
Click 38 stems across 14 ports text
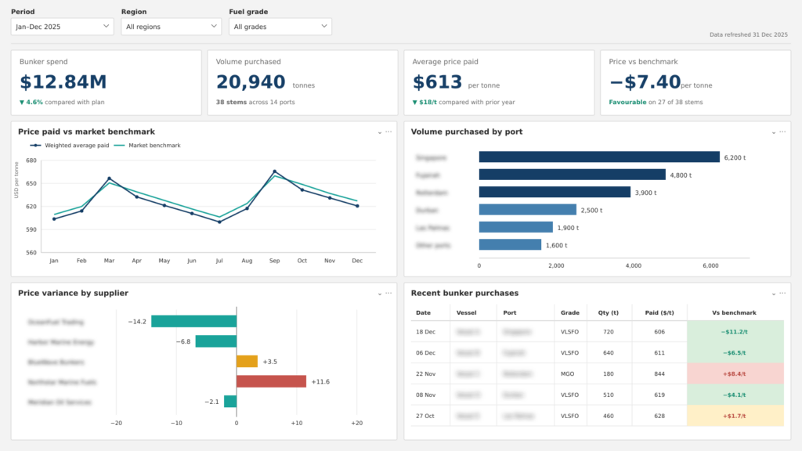point(255,103)
